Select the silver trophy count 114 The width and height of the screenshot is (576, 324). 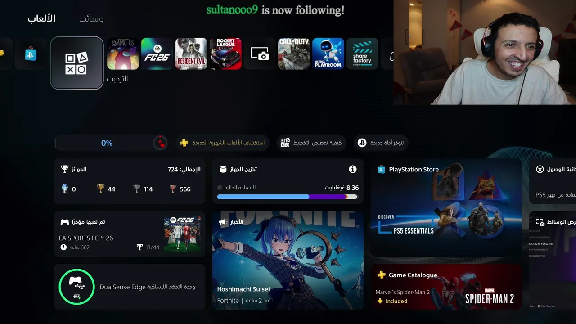(143, 189)
